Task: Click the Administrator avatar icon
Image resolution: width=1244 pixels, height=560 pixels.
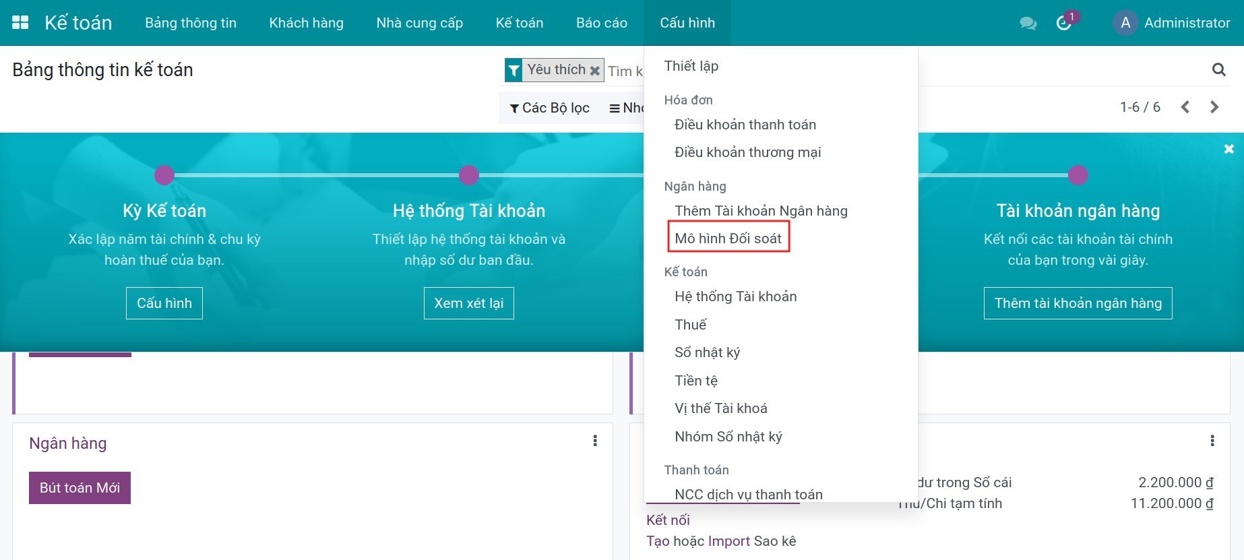Action: tap(1125, 23)
